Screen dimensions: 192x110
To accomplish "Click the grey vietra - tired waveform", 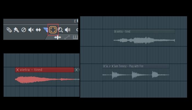I will click(144, 40).
